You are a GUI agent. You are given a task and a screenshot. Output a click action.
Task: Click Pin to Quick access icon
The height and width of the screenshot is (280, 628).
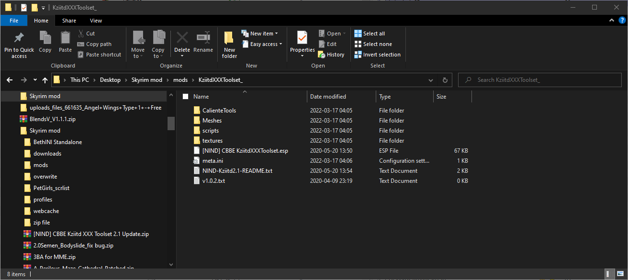coord(19,38)
